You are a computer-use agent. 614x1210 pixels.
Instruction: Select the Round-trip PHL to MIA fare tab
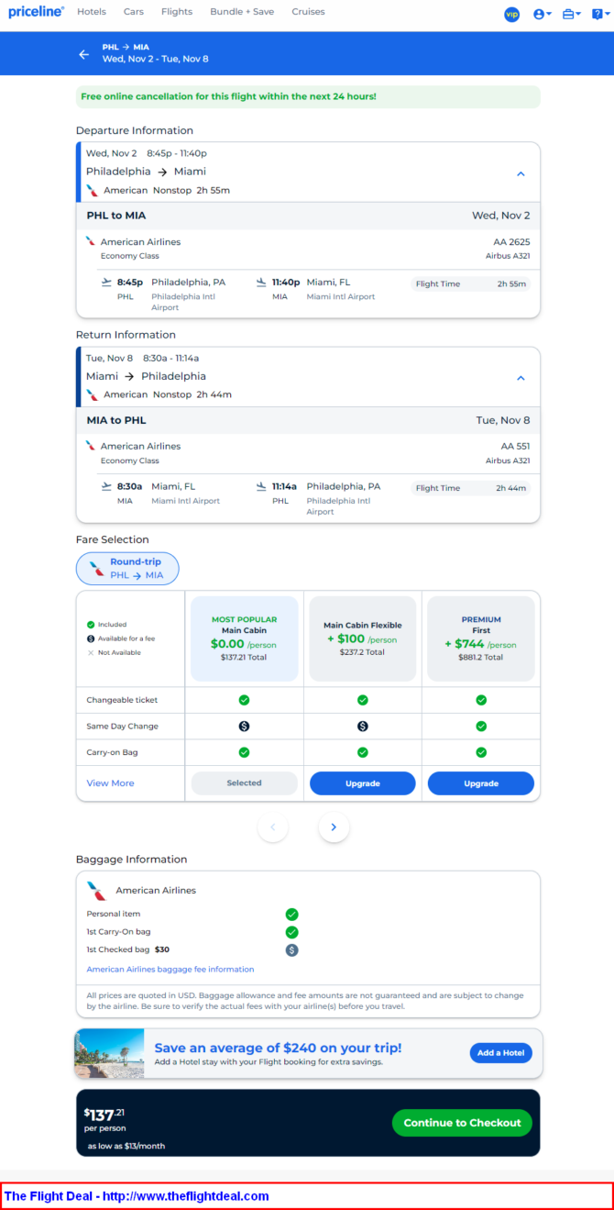[127, 569]
